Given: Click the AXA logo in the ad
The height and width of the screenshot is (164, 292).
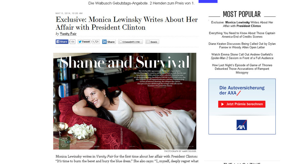Looking at the screenshot, I should [x=242, y=125].
